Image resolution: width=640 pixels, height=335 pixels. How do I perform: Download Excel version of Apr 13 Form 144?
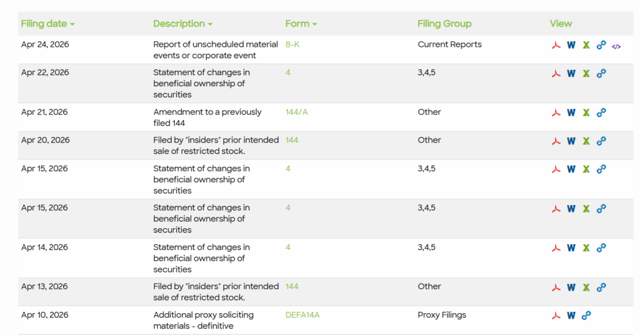point(586,287)
